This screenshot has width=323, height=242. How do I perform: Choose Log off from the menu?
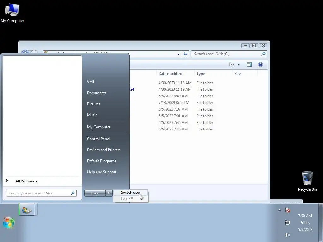127,199
